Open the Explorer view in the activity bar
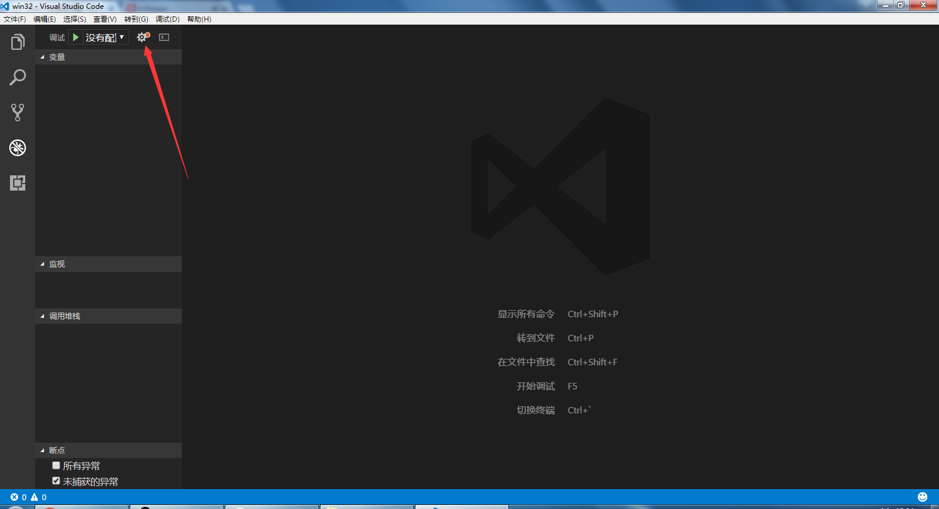The image size is (939, 509). (18, 42)
